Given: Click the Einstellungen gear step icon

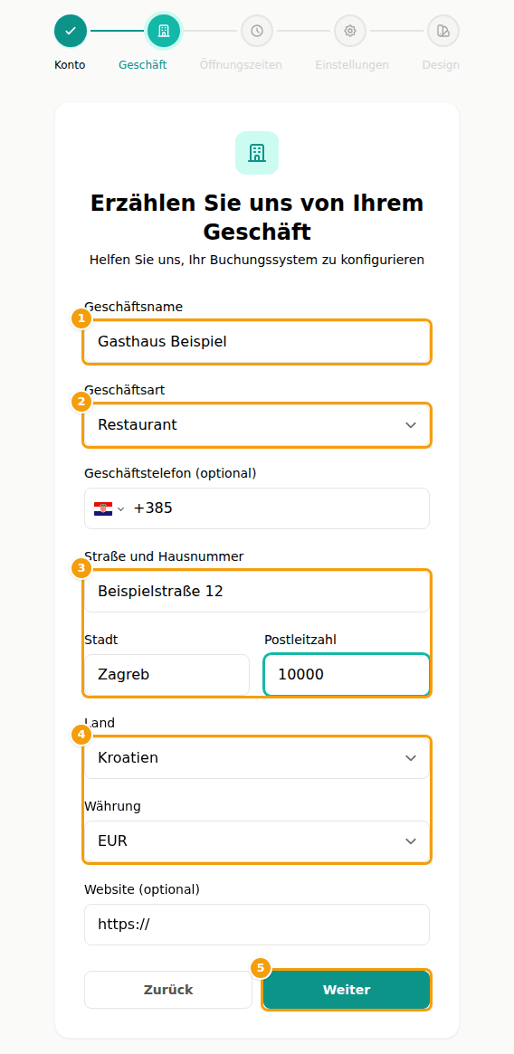Looking at the screenshot, I should point(350,31).
